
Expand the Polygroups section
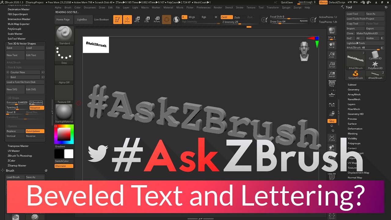(x=354, y=143)
